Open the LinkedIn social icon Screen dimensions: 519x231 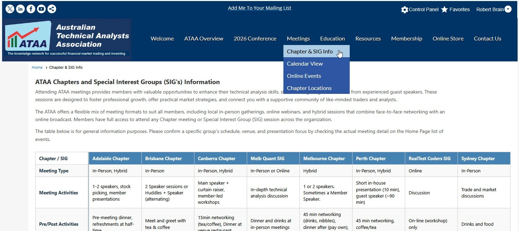pos(20,9)
